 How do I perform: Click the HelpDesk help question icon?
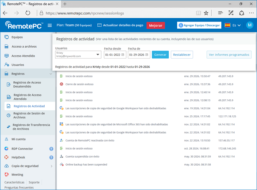tap(51, 158)
